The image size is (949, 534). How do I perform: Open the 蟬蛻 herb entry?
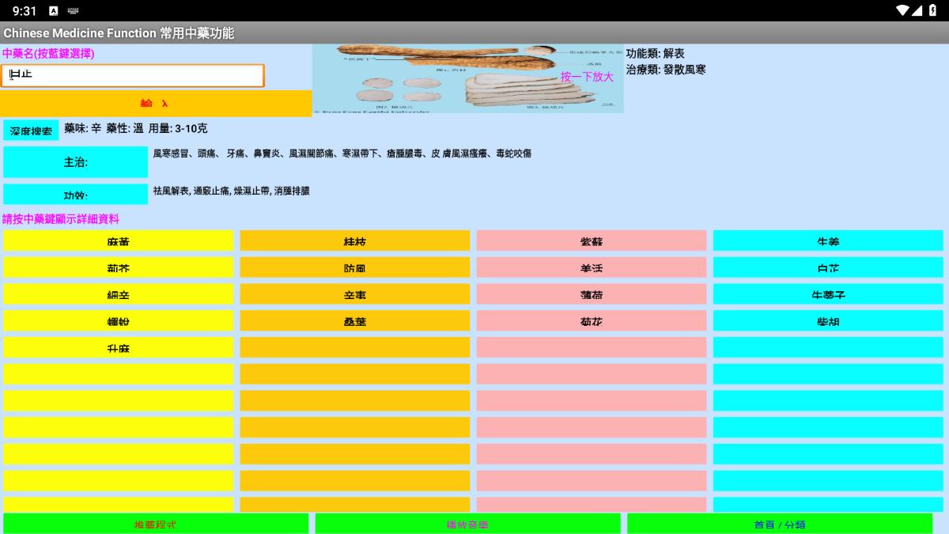(x=119, y=321)
